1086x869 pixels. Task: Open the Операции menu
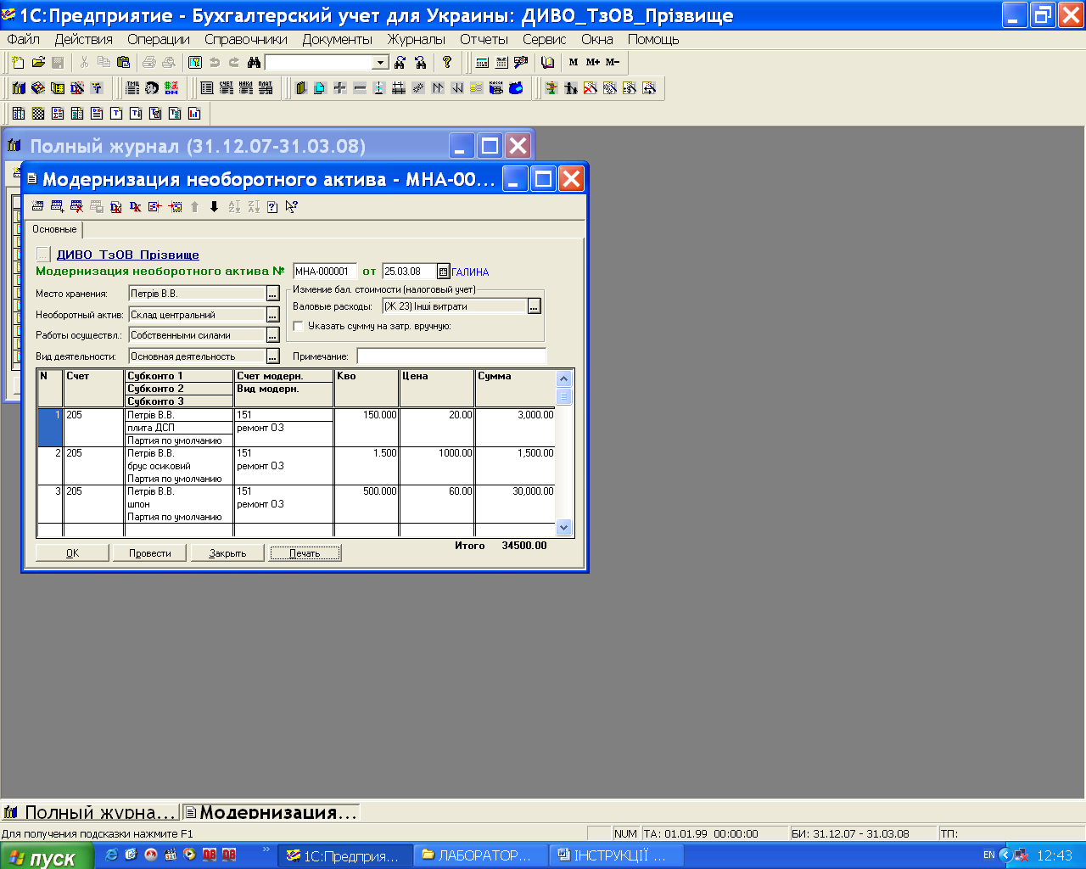[159, 39]
